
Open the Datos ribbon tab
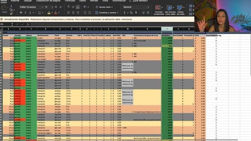(x=82, y=1)
